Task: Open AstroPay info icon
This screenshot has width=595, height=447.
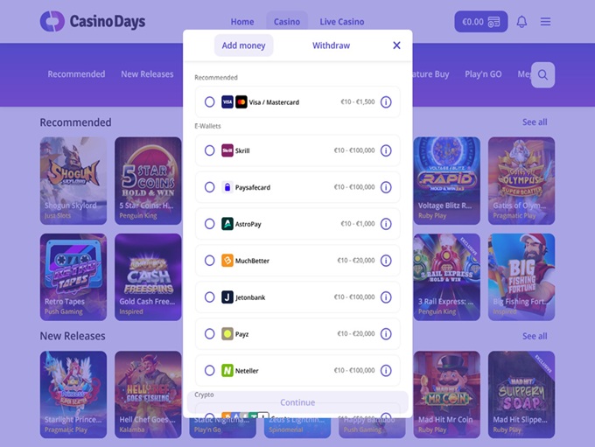Action: (386, 224)
